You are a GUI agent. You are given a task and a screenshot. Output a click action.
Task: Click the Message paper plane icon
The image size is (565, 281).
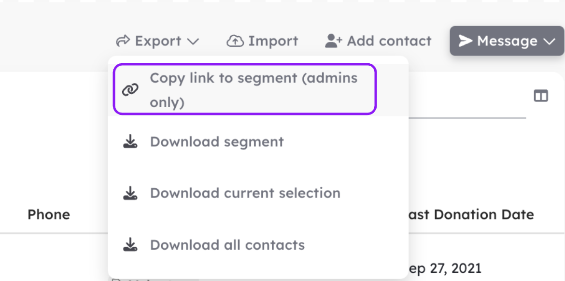[x=466, y=41]
